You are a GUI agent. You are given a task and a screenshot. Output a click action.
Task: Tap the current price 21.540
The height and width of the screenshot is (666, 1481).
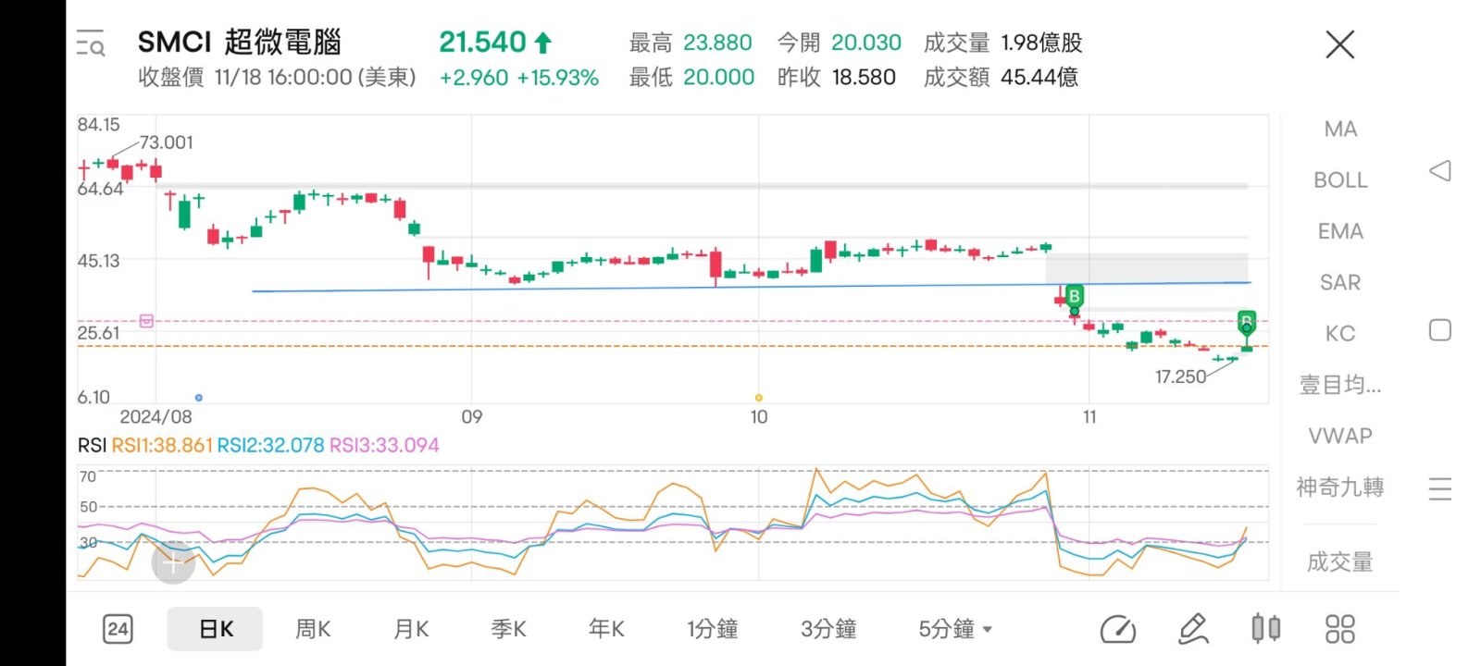[x=482, y=42]
